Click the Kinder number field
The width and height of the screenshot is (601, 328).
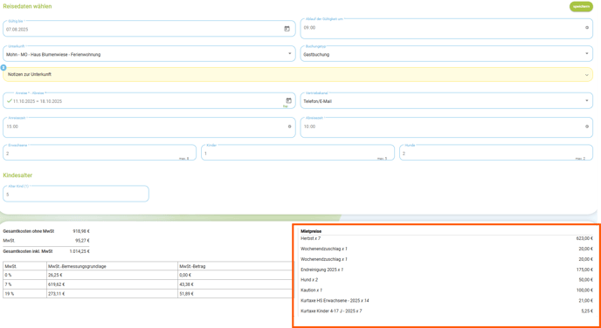point(298,153)
